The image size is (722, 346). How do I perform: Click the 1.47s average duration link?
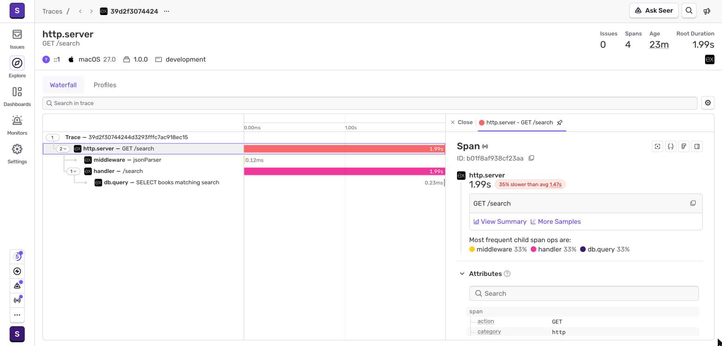click(x=555, y=185)
